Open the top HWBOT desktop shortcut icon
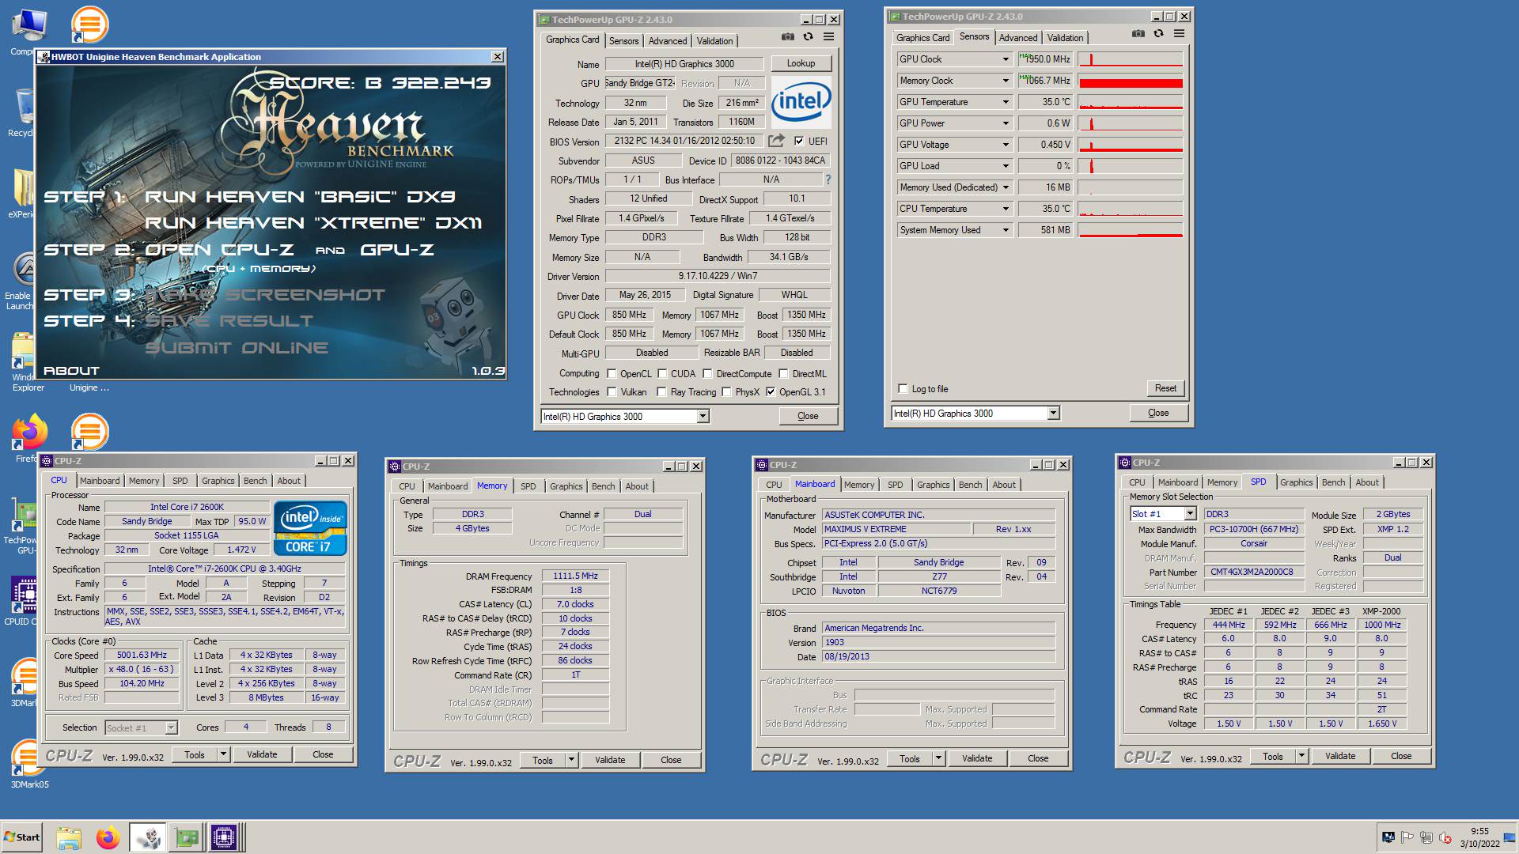This screenshot has width=1519, height=854. click(x=89, y=24)
